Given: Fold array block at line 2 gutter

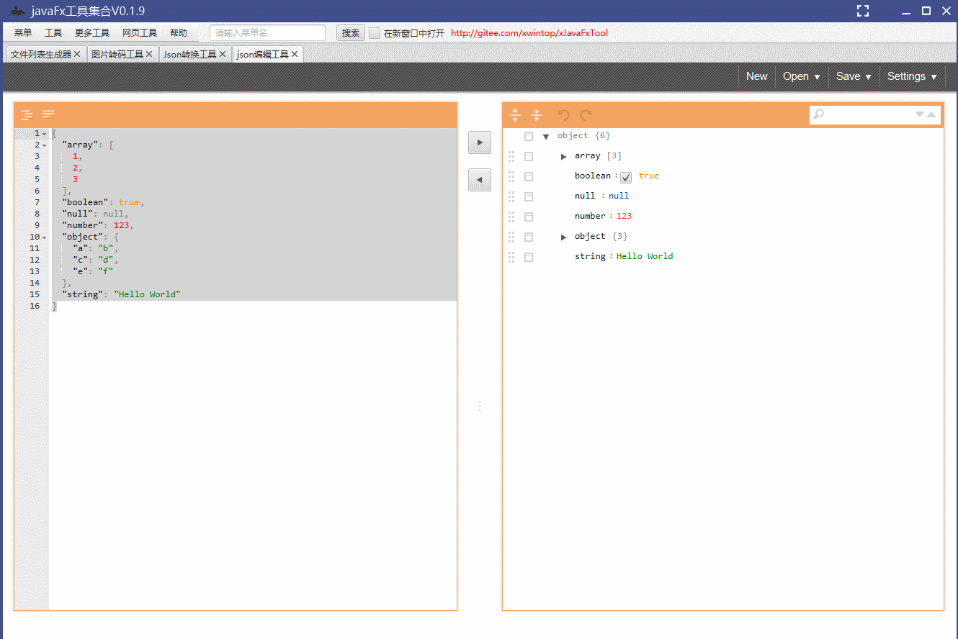Looking at the screenshot, I should click(45, 145).
